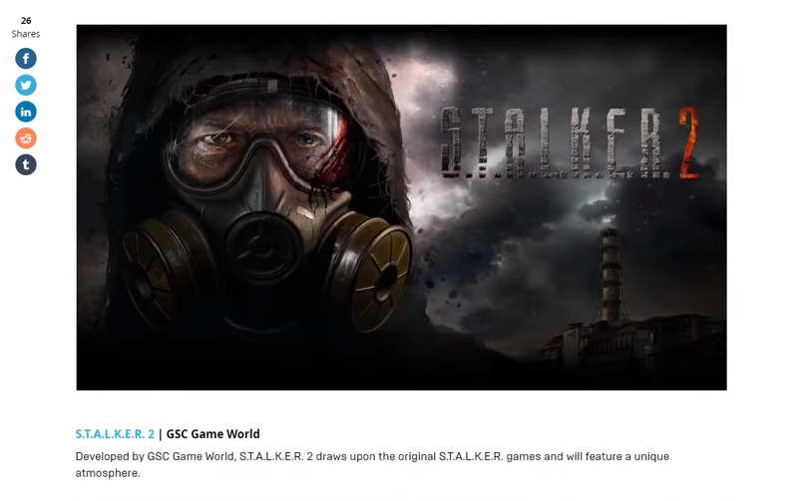Click the Shares label under the count
This screenshot has height=501, width=811.
[26, 34]
